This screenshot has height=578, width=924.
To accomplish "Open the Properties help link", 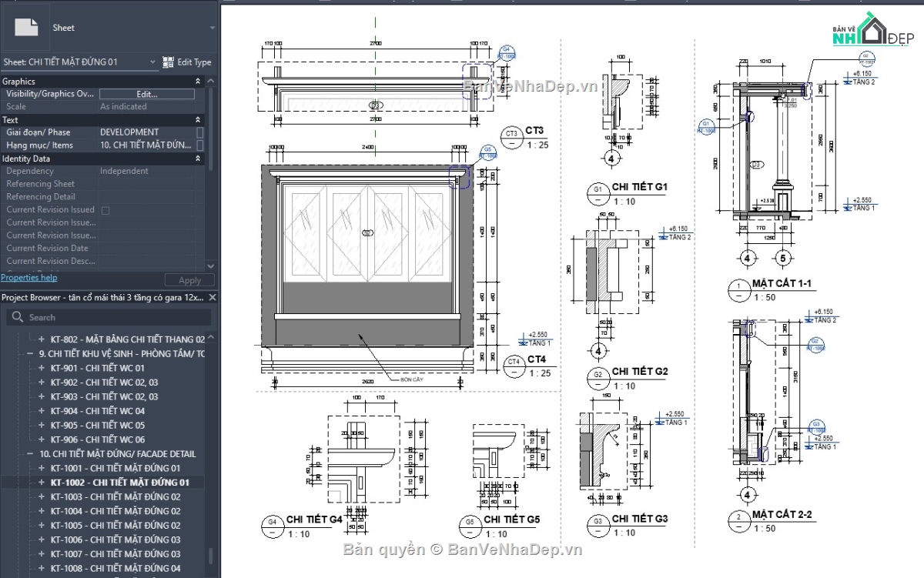I will (x=28, y=278).
